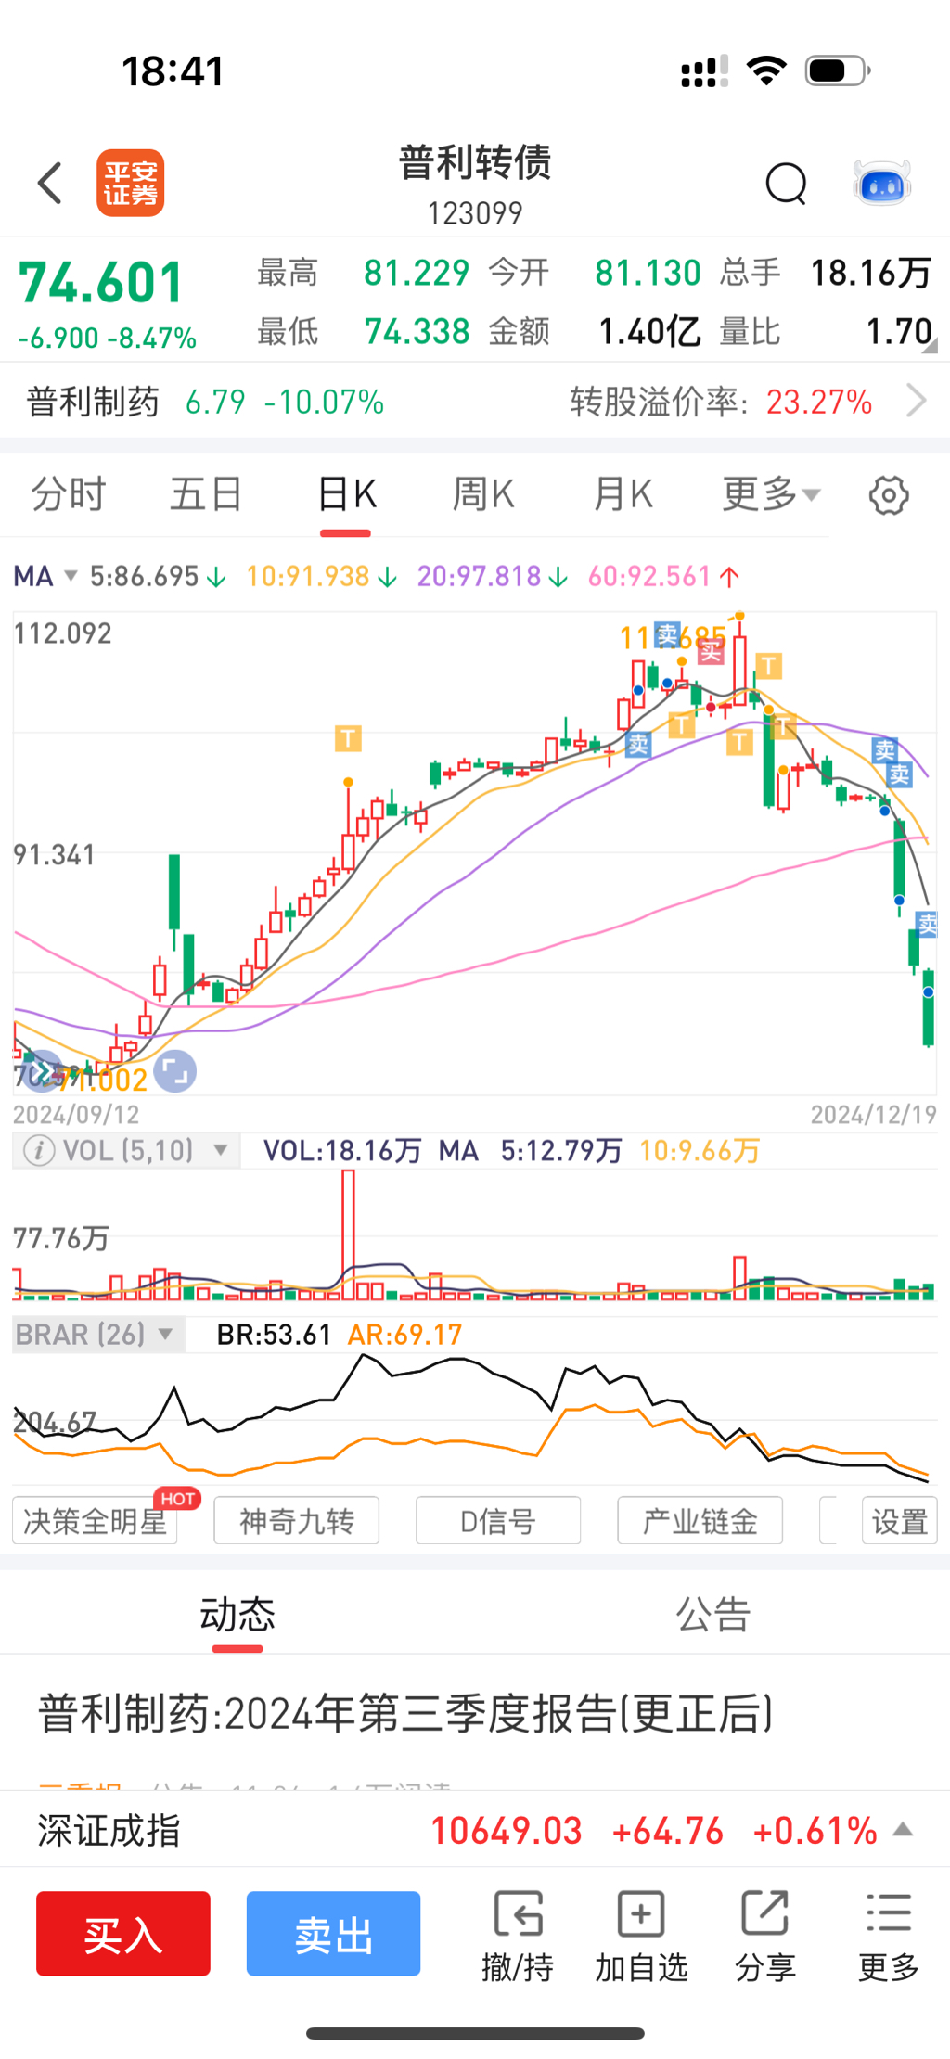The image size is (950, 2059).
Task: Tap the MA 60:92.561 value
Action: [x=663, y=577]
